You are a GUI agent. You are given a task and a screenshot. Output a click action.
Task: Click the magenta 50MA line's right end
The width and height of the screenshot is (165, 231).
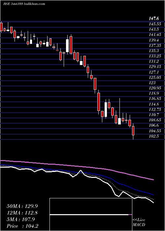click(x=153, y=180)
